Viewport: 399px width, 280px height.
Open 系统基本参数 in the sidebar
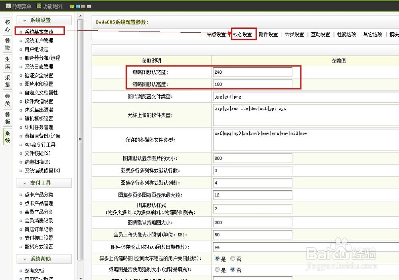(x=39, y=32)
